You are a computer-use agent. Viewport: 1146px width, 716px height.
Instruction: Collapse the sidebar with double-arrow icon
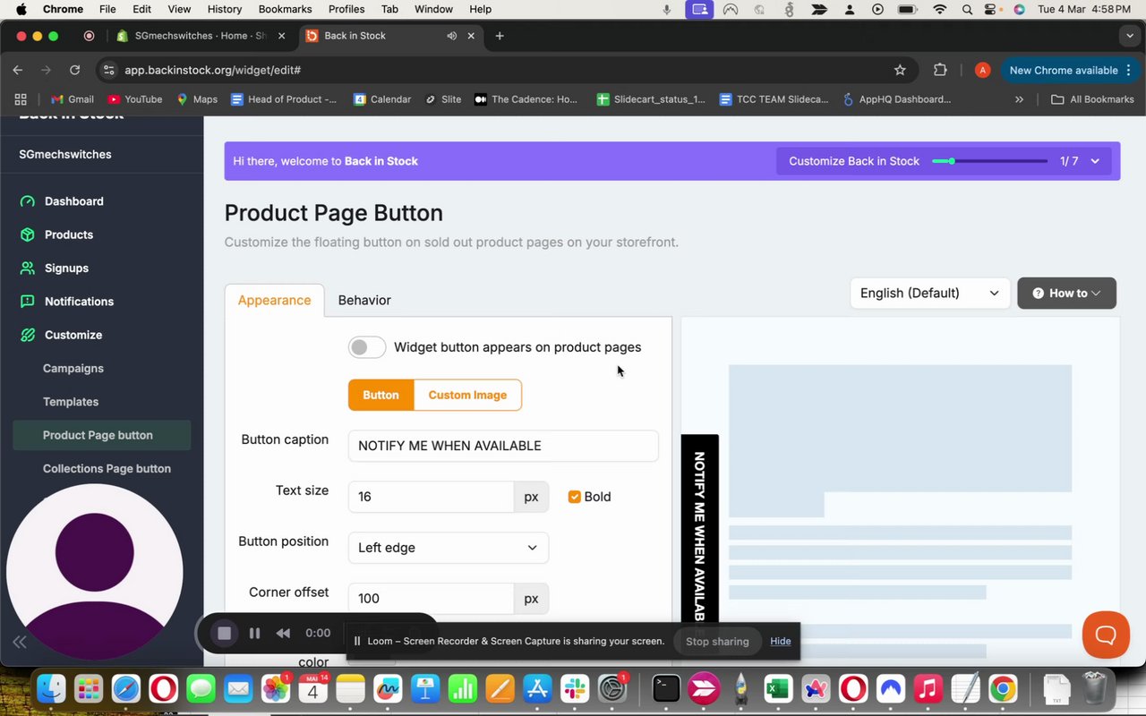(x=19, y=641)
